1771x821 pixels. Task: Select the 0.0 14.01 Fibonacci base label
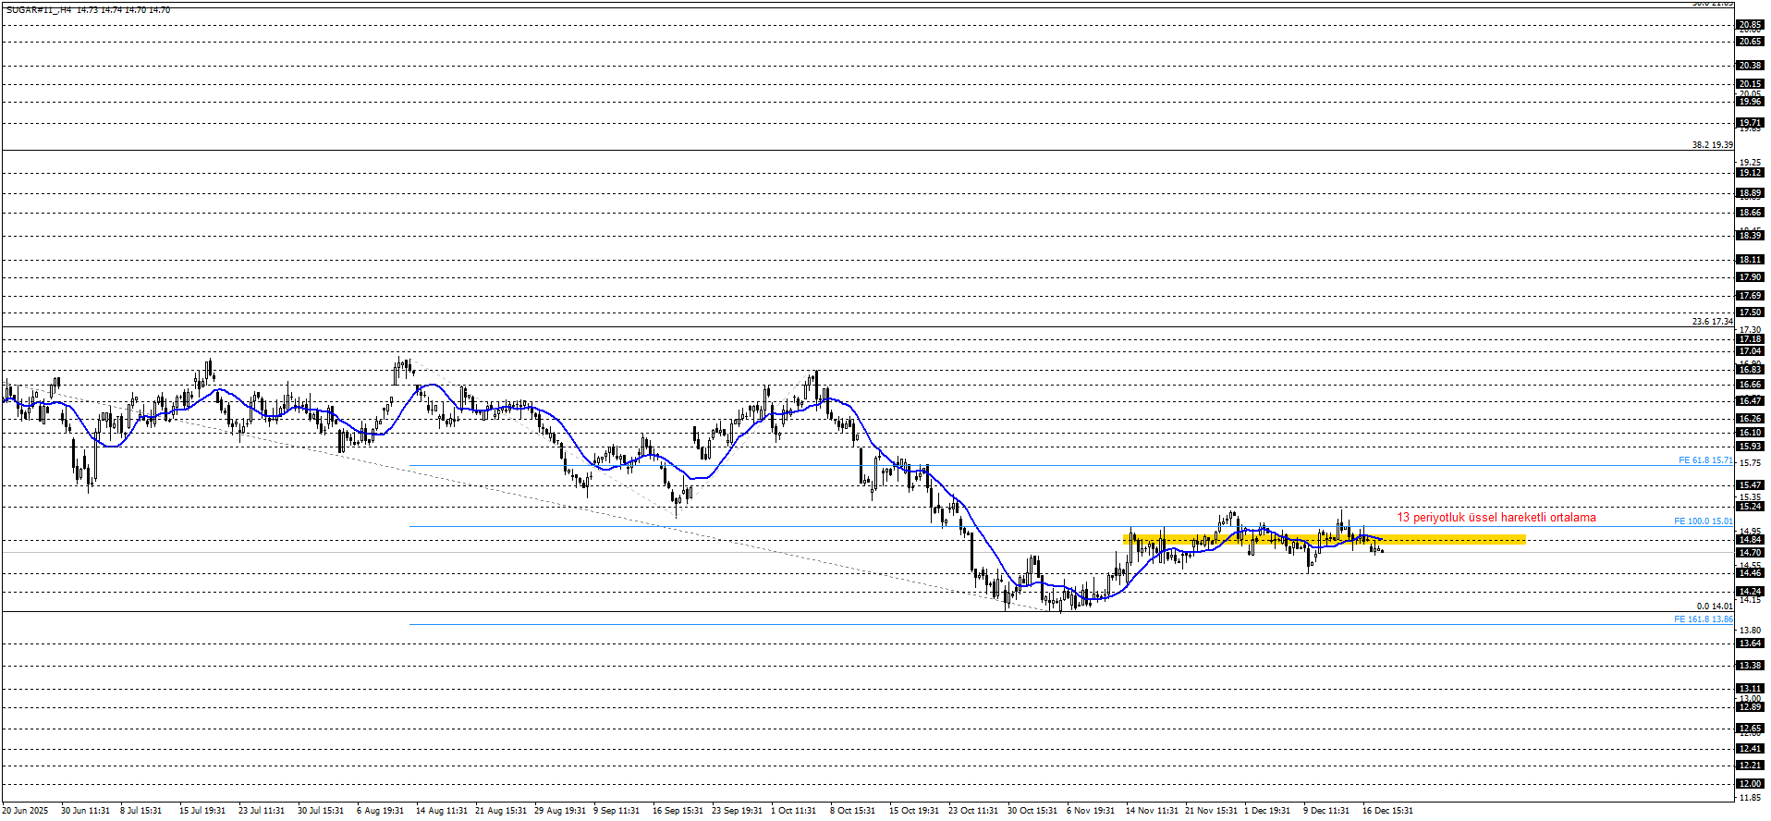1714,607
